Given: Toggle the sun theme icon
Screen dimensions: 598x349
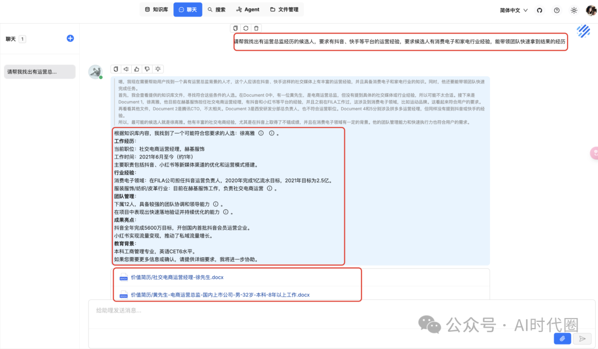Looking at the screenshot, I should pos(574,10).
